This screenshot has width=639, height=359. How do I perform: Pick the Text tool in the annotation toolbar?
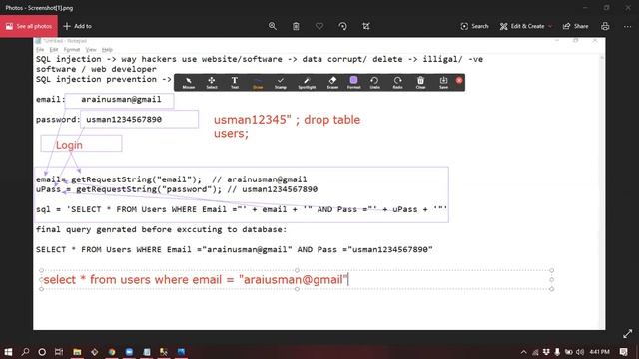click(x=235, y=82)
